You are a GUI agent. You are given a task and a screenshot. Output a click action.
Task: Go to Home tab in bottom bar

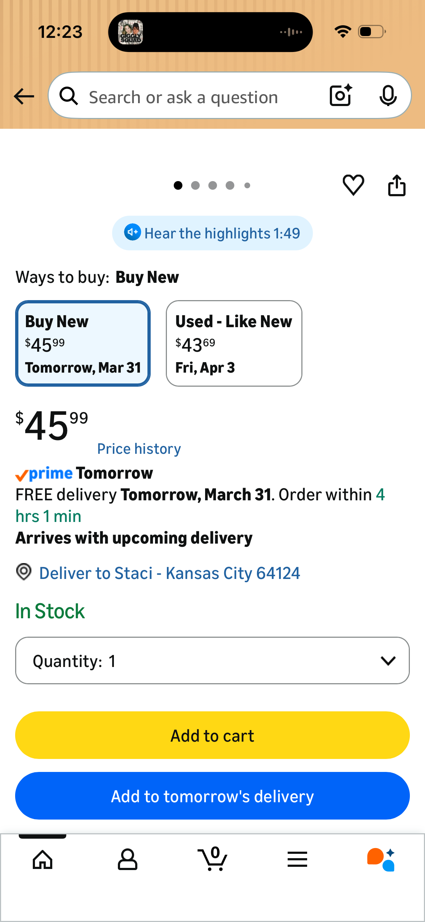click(x=43, y=860)
